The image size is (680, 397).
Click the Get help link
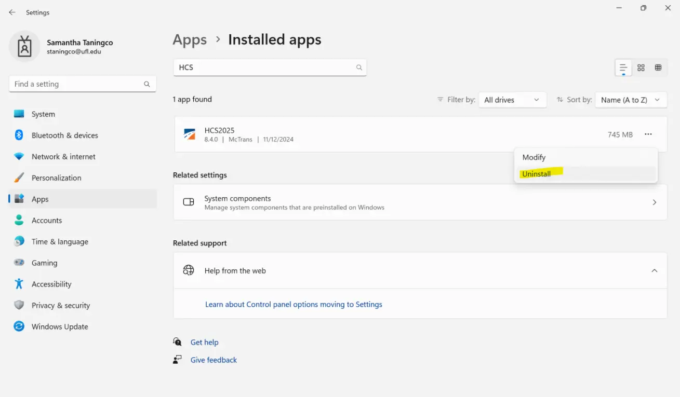(204, 343)
